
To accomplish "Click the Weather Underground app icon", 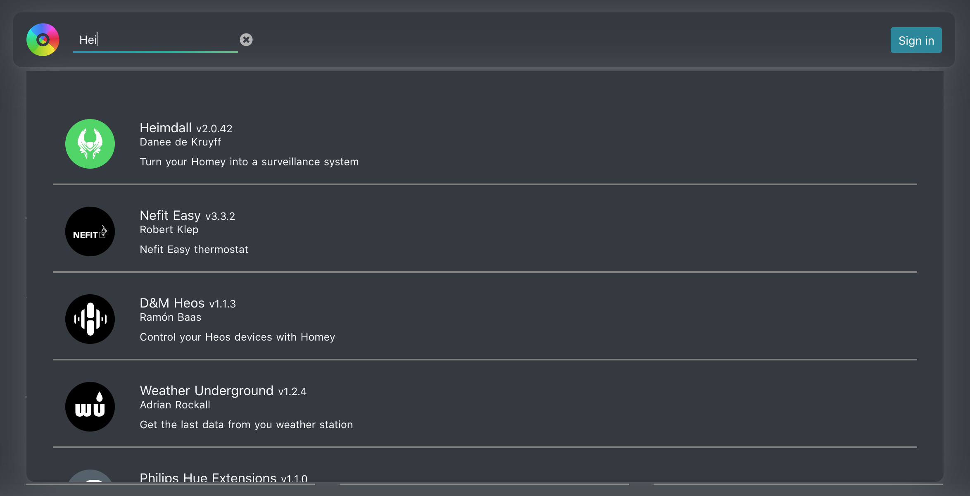I will click(90, 407).
